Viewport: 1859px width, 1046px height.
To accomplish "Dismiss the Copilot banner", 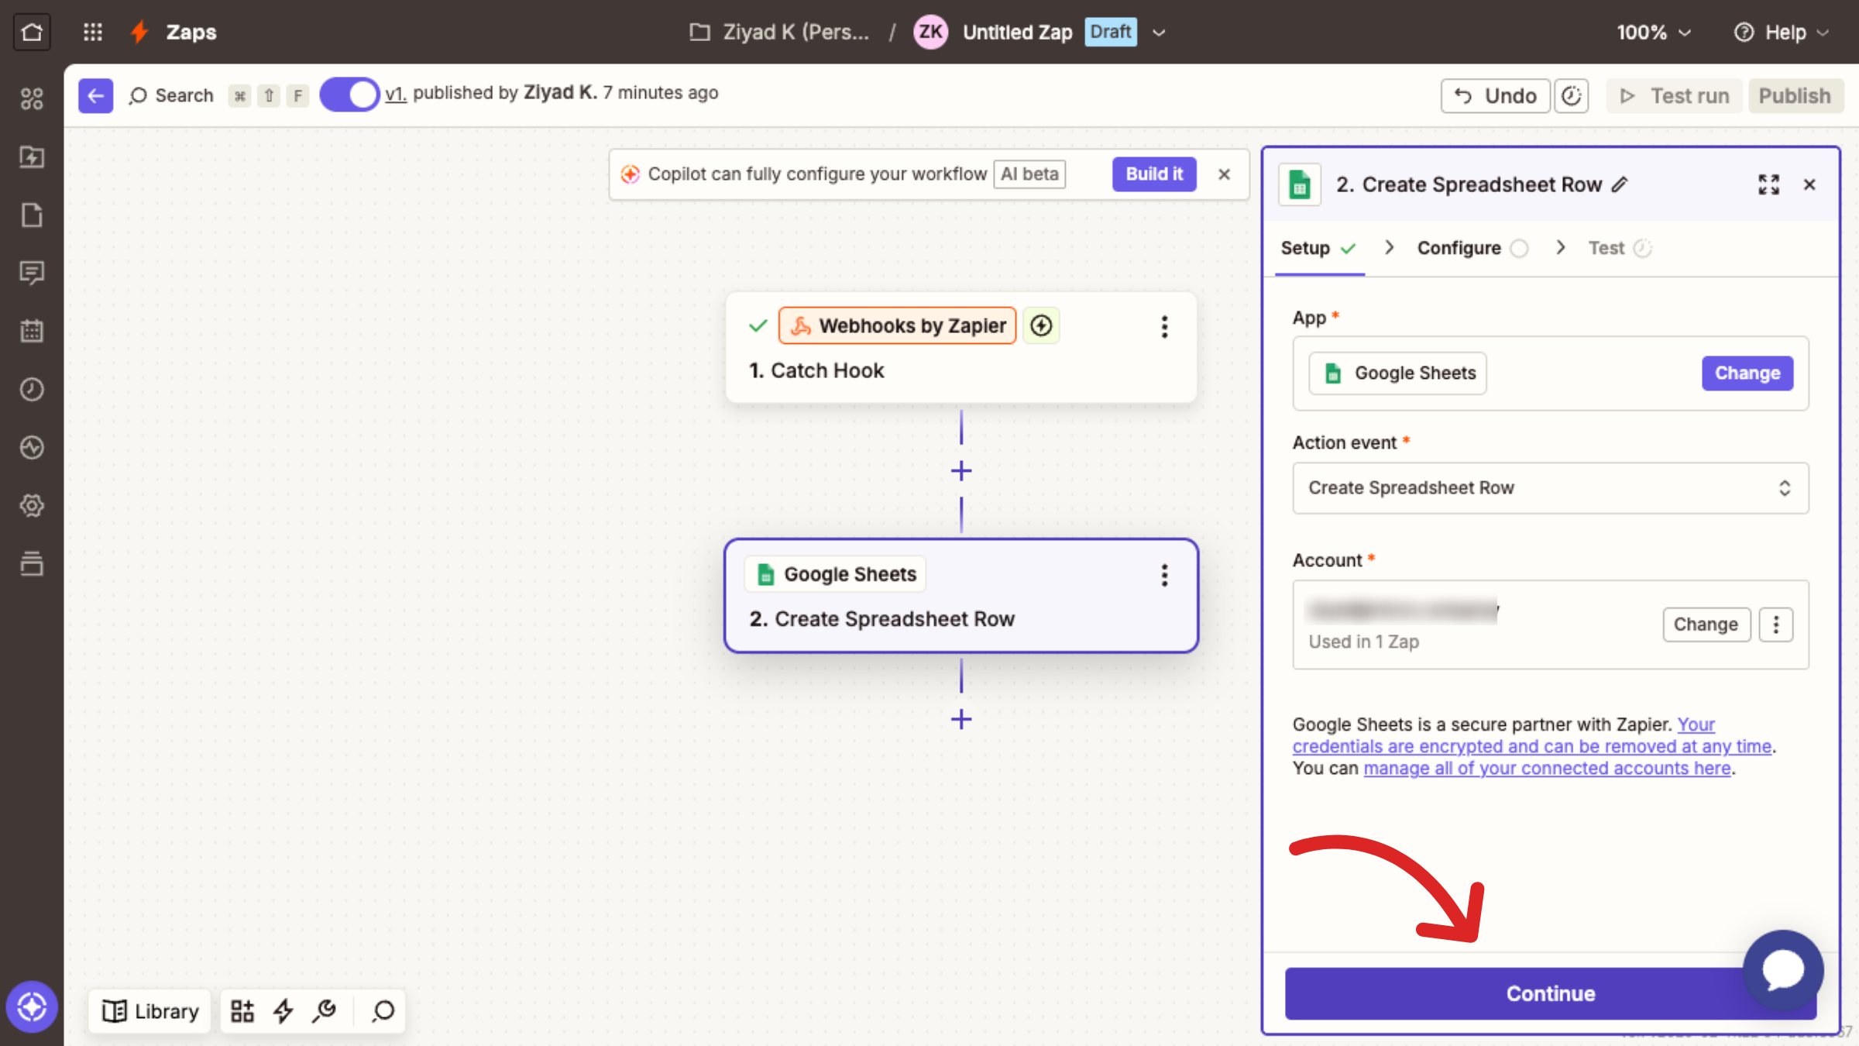I will point(1224,174).
